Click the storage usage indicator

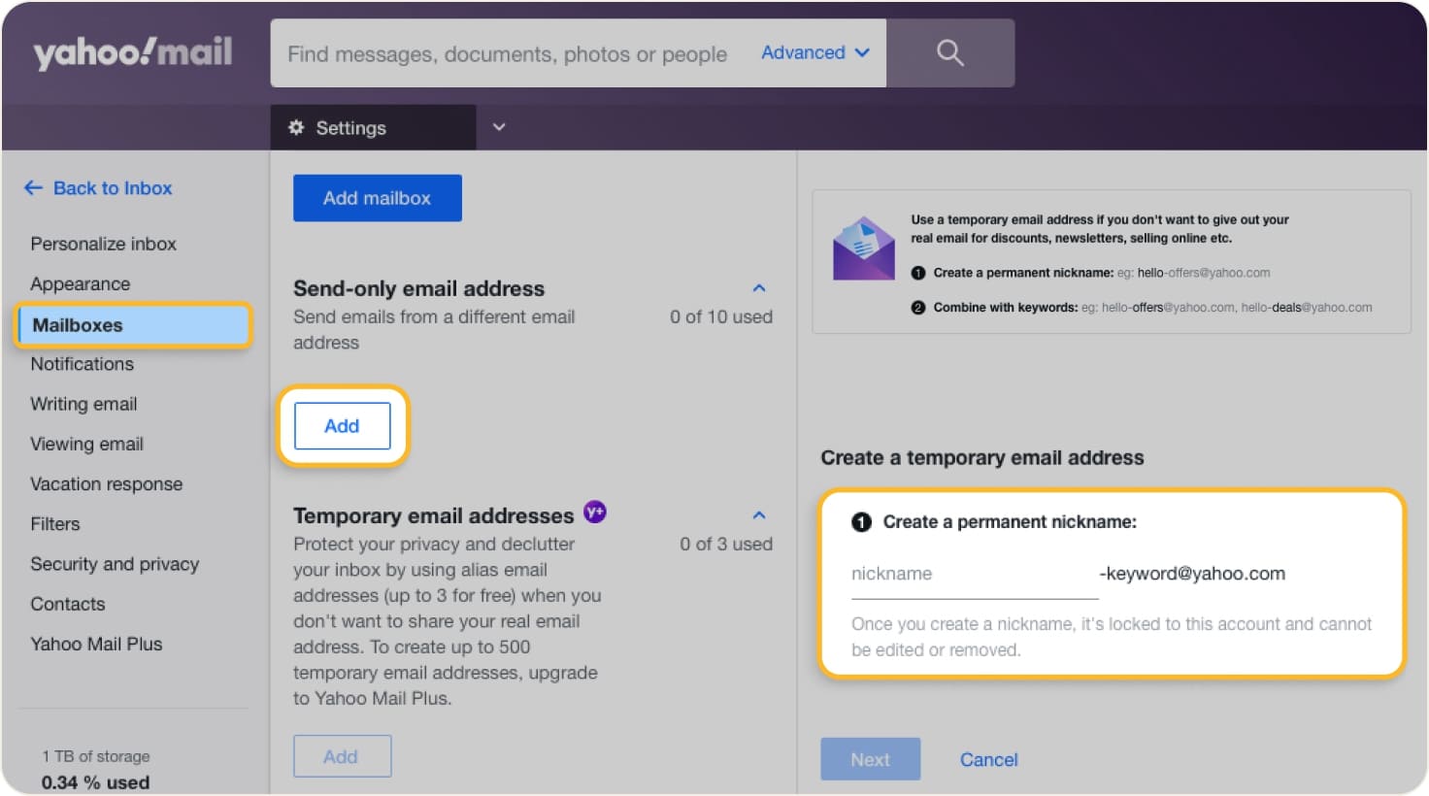coord(94,769)
